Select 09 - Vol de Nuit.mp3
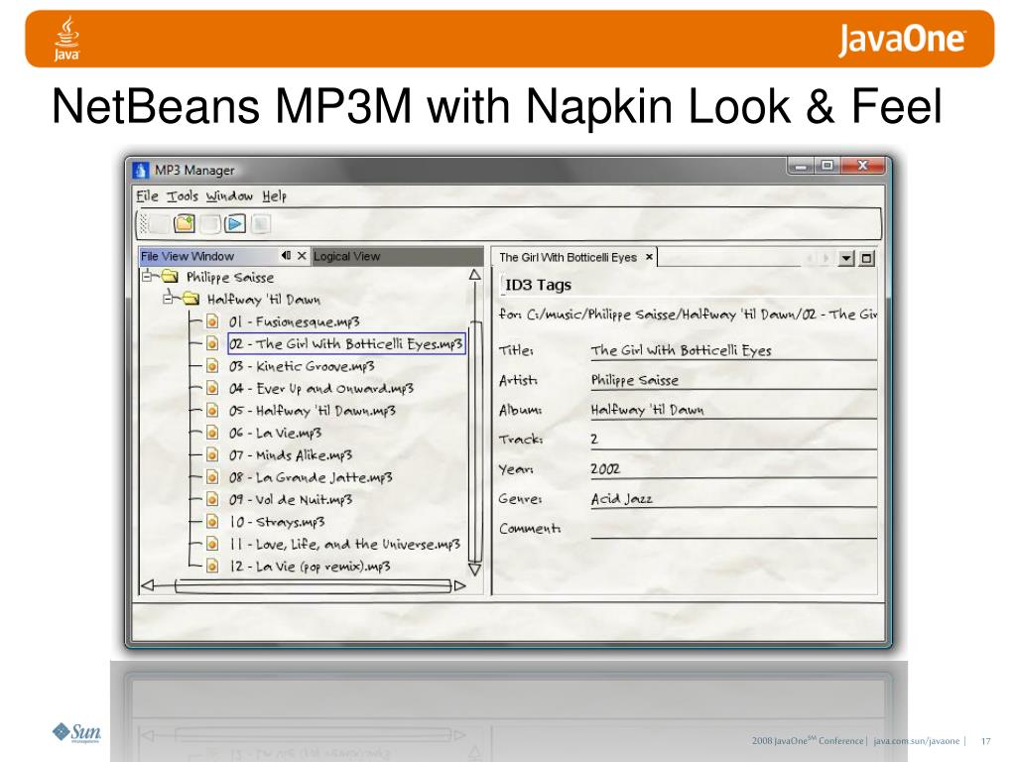 (291, 499)
